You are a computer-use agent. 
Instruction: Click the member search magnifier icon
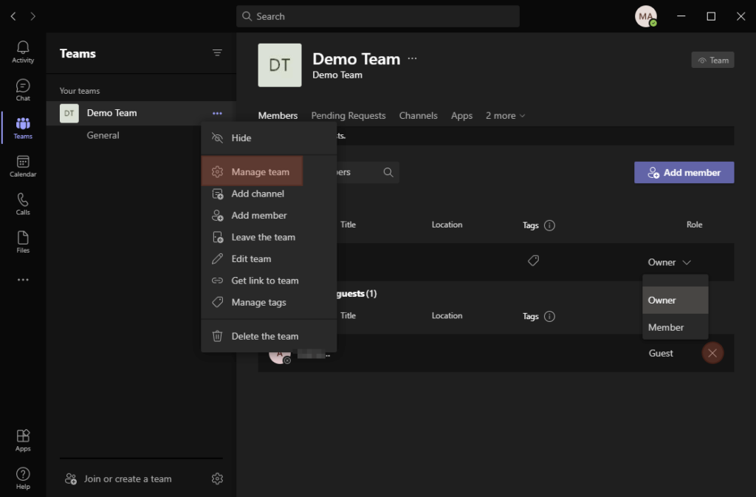click(388, 172)
